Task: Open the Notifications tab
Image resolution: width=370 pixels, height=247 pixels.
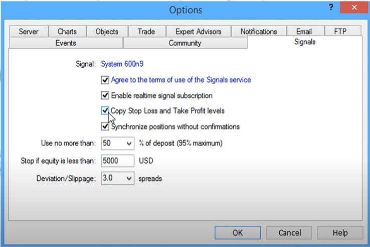Action: click(x=259, y=32)
